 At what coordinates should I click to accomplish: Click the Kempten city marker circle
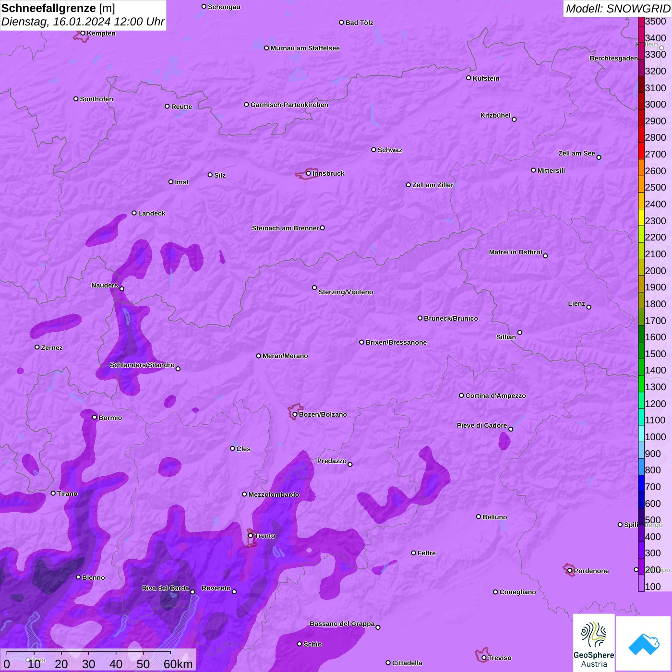point(83,33)
